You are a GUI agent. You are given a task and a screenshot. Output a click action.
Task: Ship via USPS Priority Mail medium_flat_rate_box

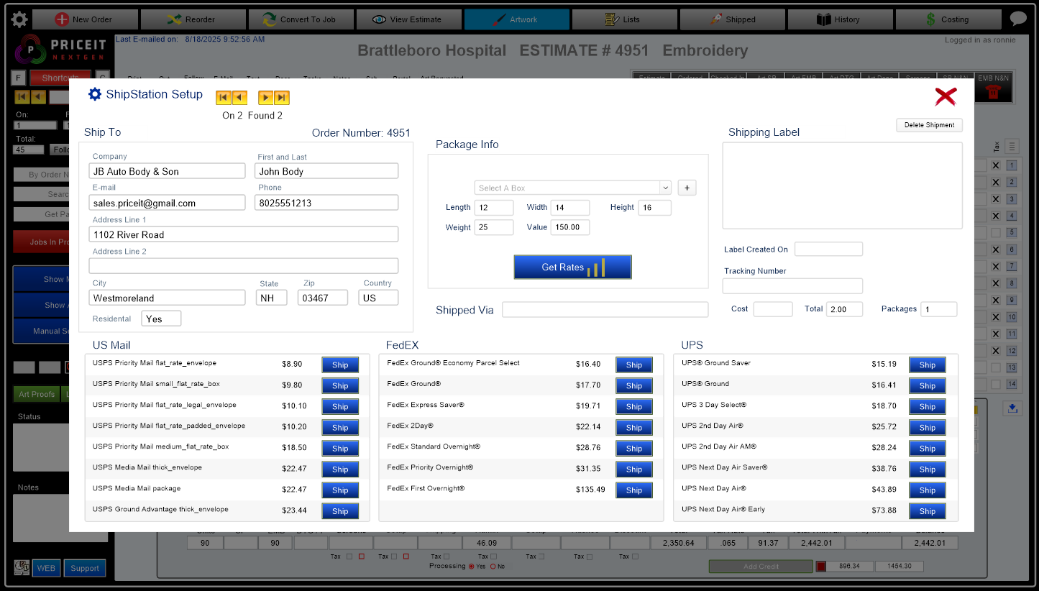340,449
